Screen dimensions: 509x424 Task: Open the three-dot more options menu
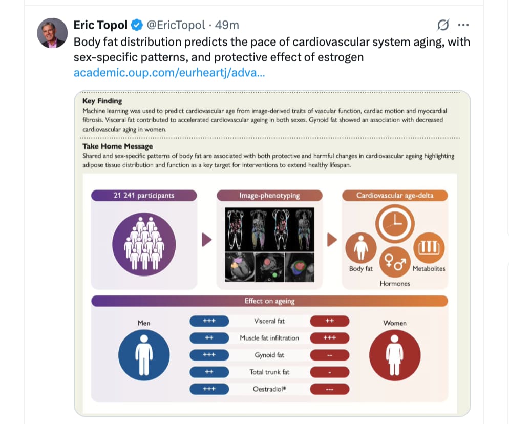[x=463, y=25]
